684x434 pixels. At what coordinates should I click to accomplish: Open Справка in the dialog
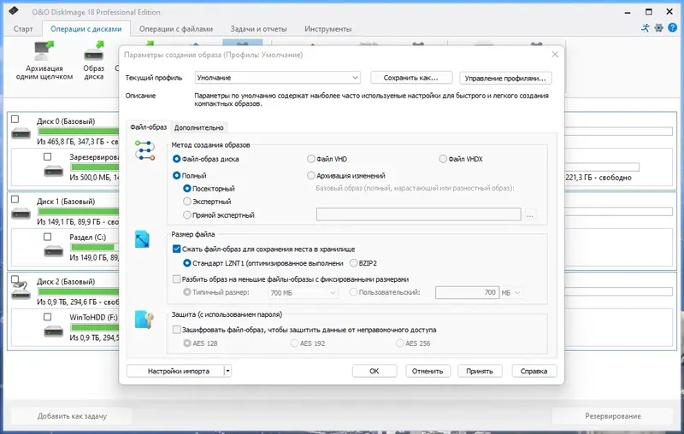pyautogui.click(x=534, y=371)
